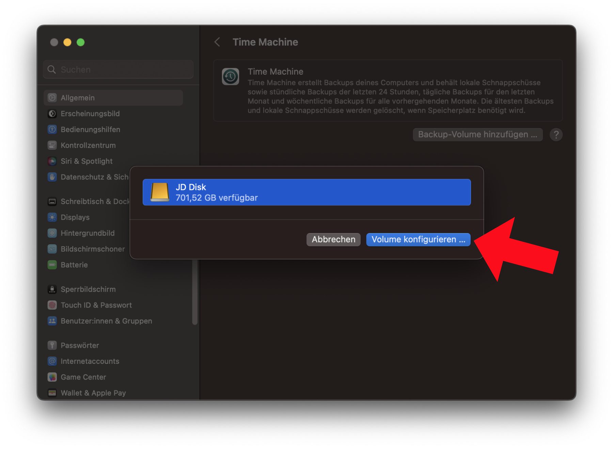Click the Kontrollzentrum sidebar icon
The width and height of the screenshot is (613, 449).
(x=52, y=145)
